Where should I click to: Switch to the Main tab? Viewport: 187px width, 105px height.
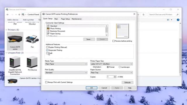pyautogui.click(x=56, y=19)
